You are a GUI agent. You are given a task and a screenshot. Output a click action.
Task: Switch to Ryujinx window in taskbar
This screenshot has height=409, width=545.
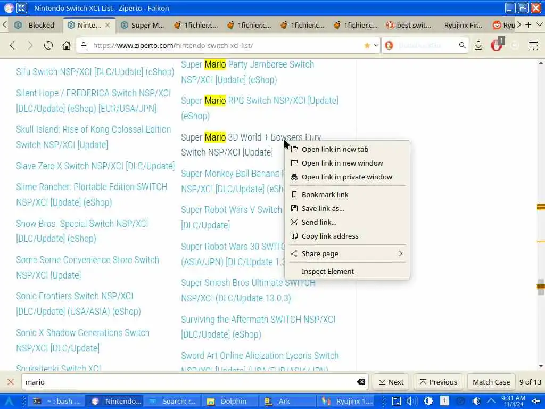[346, 402]
